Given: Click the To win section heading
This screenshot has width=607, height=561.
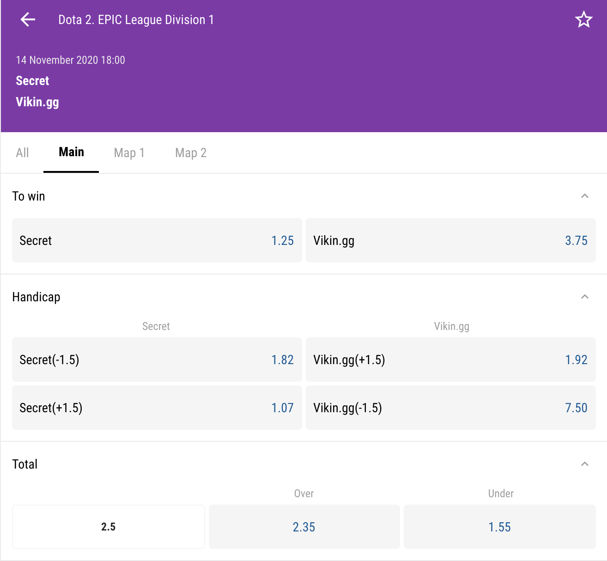Looking at the screenshot, I should [x=29, y=196].
